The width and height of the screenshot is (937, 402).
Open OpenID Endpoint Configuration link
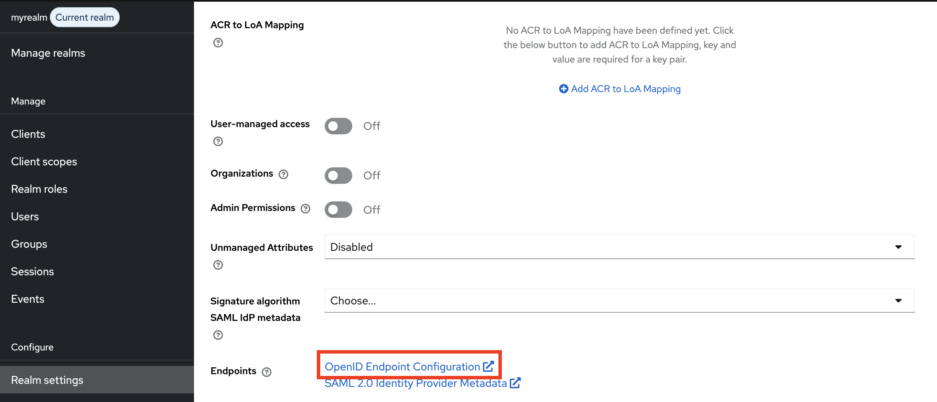(x=402, y=366)
